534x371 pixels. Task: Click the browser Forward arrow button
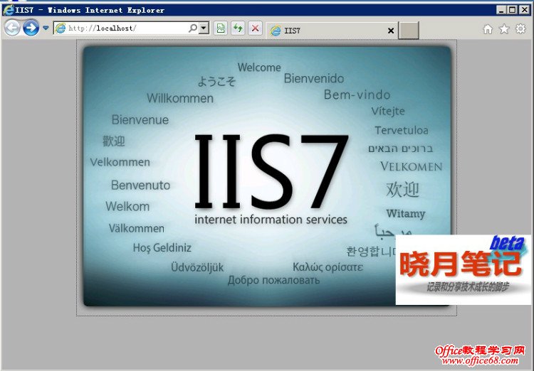(x=31, y=28)
